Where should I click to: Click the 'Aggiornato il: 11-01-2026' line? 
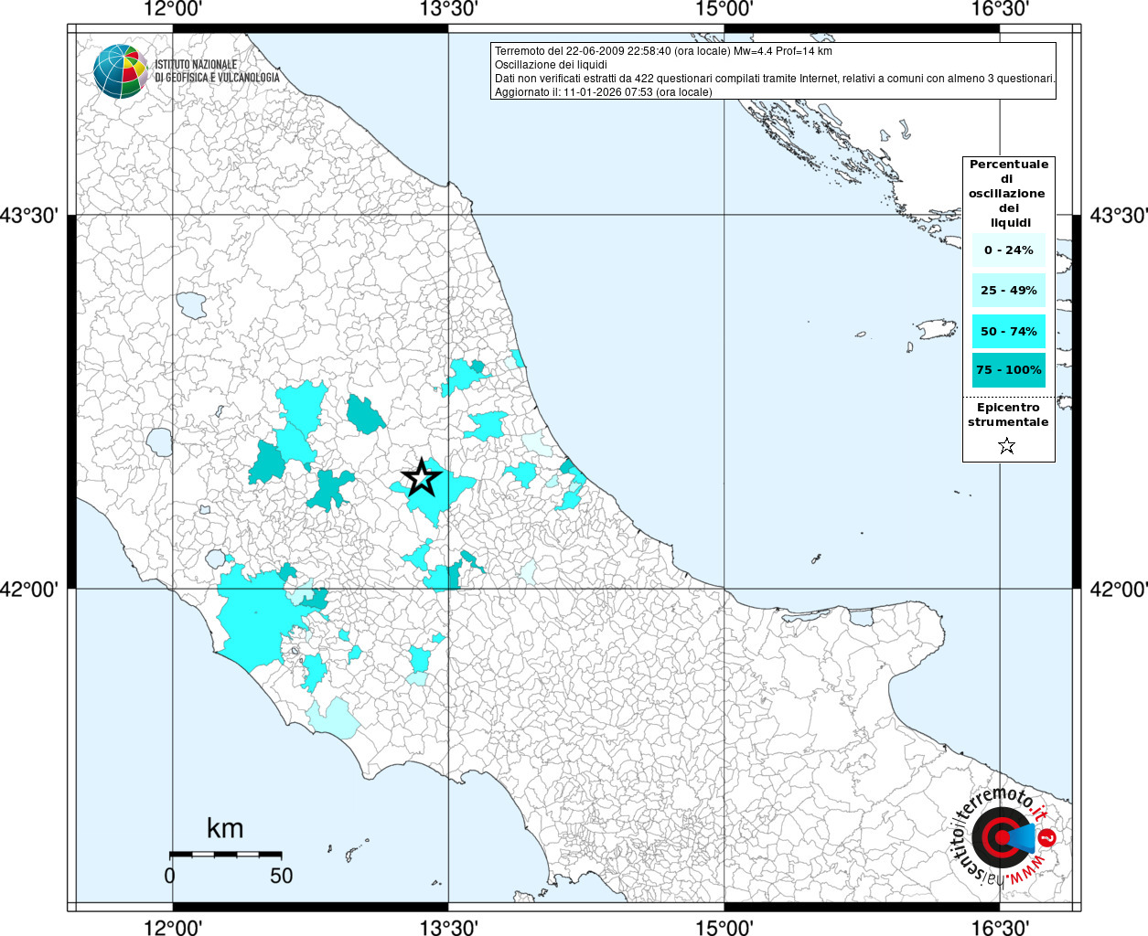603,92
